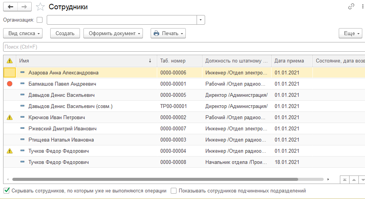365x199 pixels.
Task: Jump to list top with the barred up arrow
Action: (344, 180)
